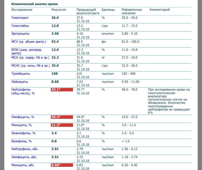This screenshot has width=202, height=170.
Task: Open the Гематокрит test link
Action: 20,18
